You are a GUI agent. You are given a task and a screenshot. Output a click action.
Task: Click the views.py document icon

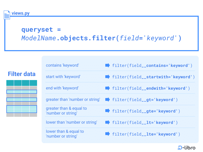coord(7,15)
